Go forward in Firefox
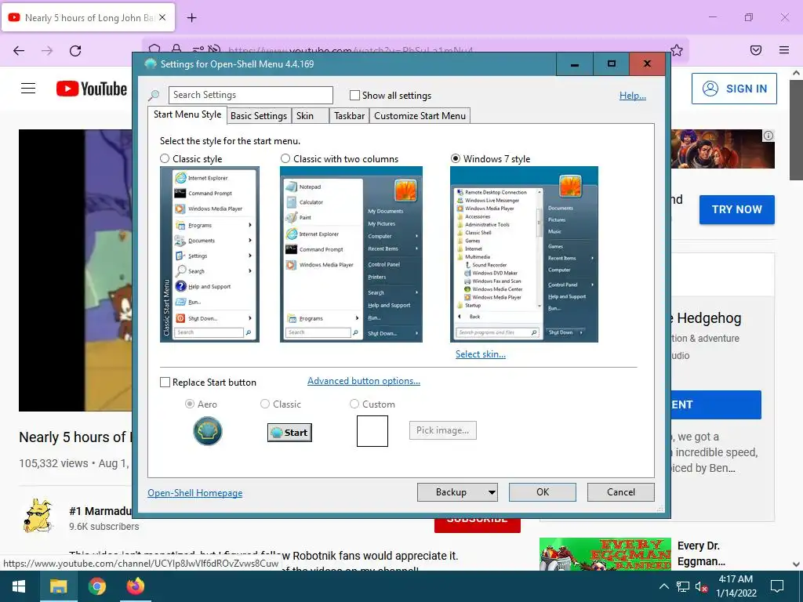The width and height of the screenshot is (803, 602). click(47, 51)
